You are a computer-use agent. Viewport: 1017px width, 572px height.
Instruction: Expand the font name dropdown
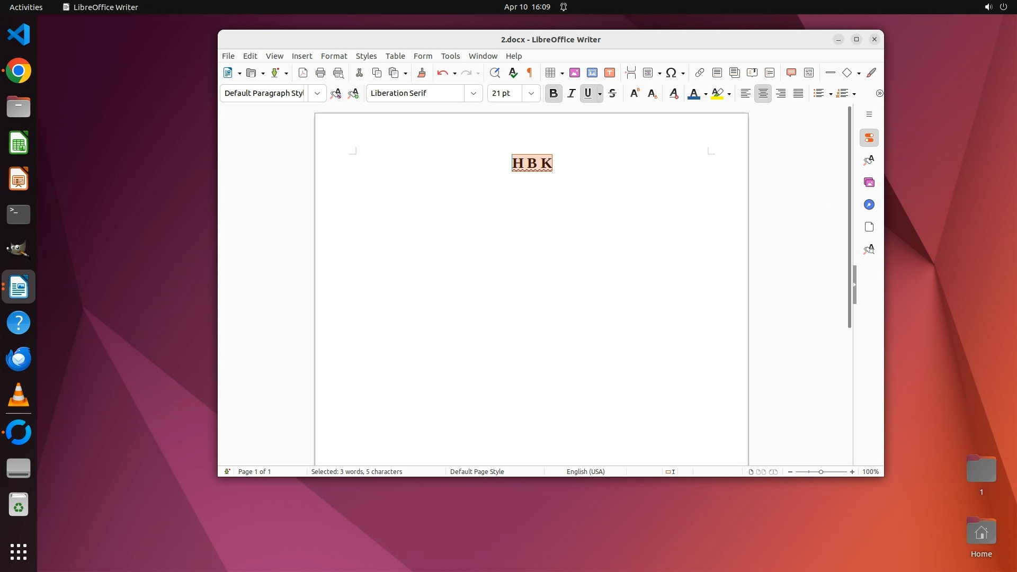(473, 94)
